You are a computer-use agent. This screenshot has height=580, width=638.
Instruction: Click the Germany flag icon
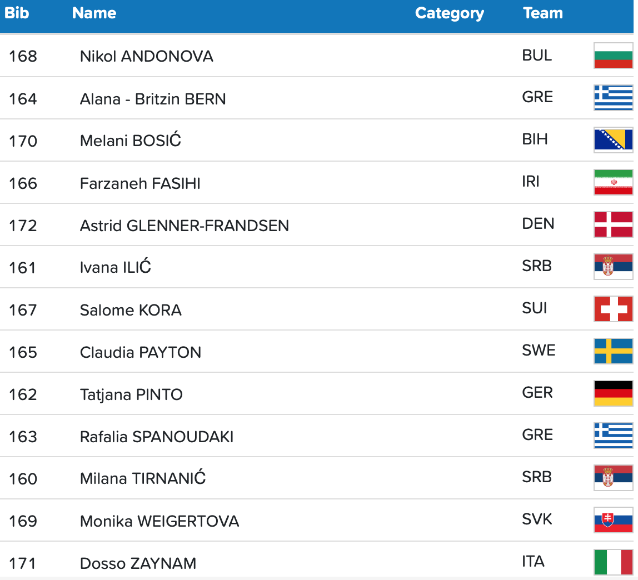pyautogui.click(x=613, y=393)
